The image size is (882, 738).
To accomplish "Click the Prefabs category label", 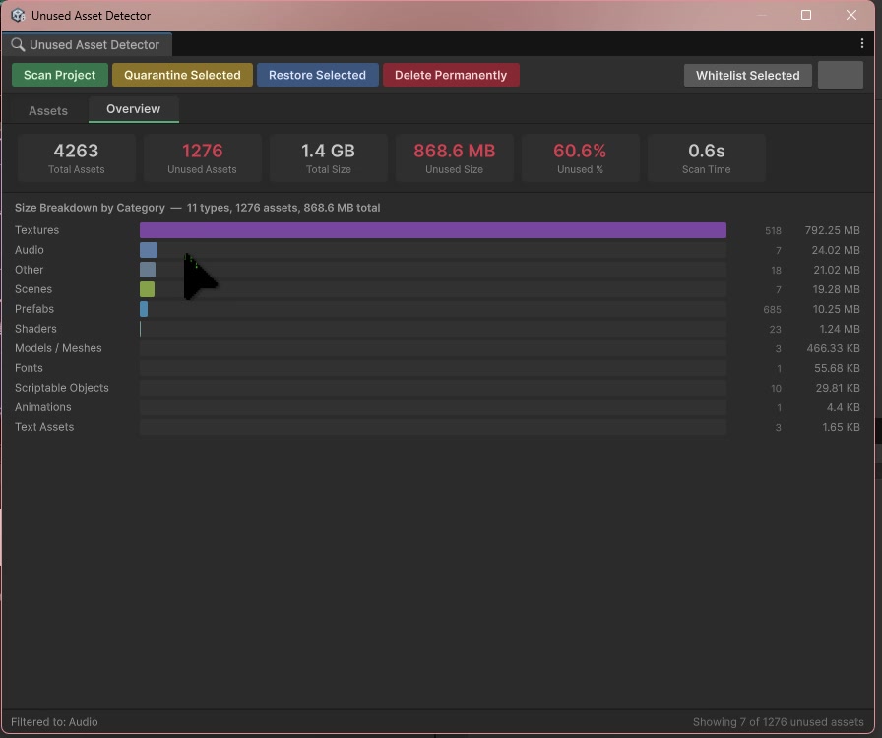I will (34, 309).
